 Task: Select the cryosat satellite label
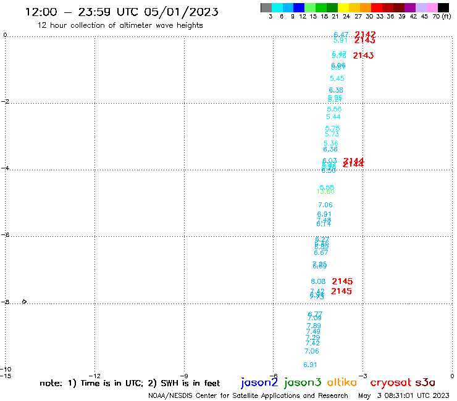tap(390, 382)
